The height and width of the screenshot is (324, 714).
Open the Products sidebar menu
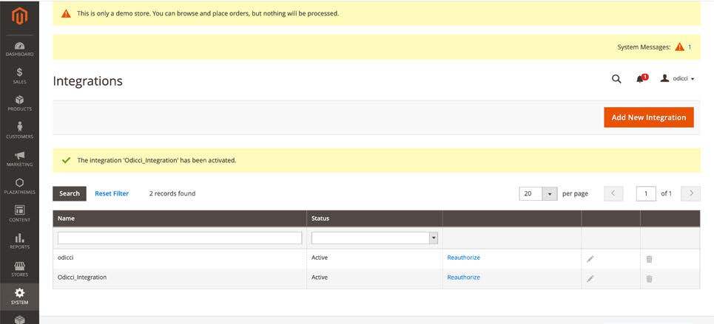click(19, 103)
